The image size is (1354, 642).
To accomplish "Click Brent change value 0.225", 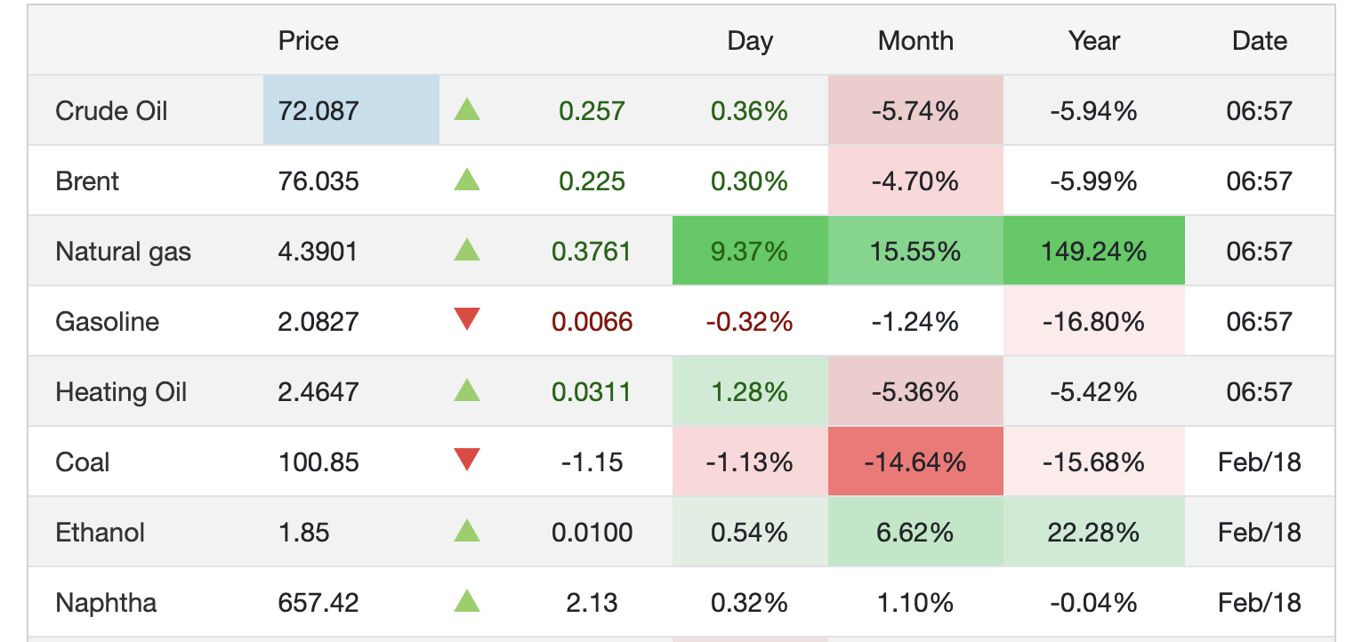I will [x=592, y=181].
